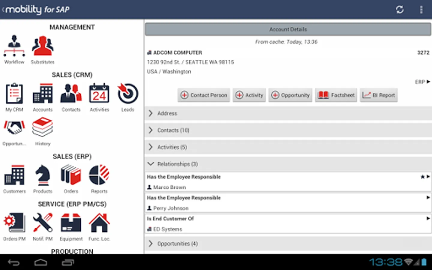Tap the system clock in the status bar
This screenshot has height=270, width=432.
386,262
